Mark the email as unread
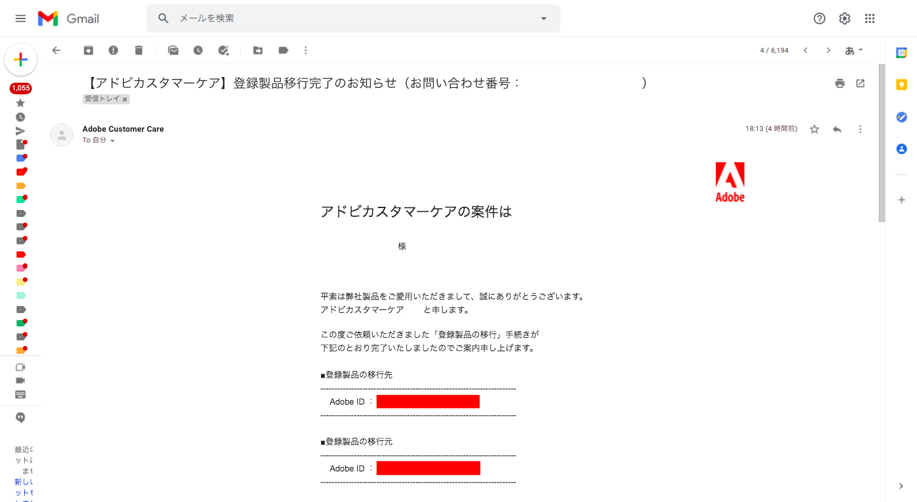Image resolution: width=917 pixels, height=502 pixels. 173,50
